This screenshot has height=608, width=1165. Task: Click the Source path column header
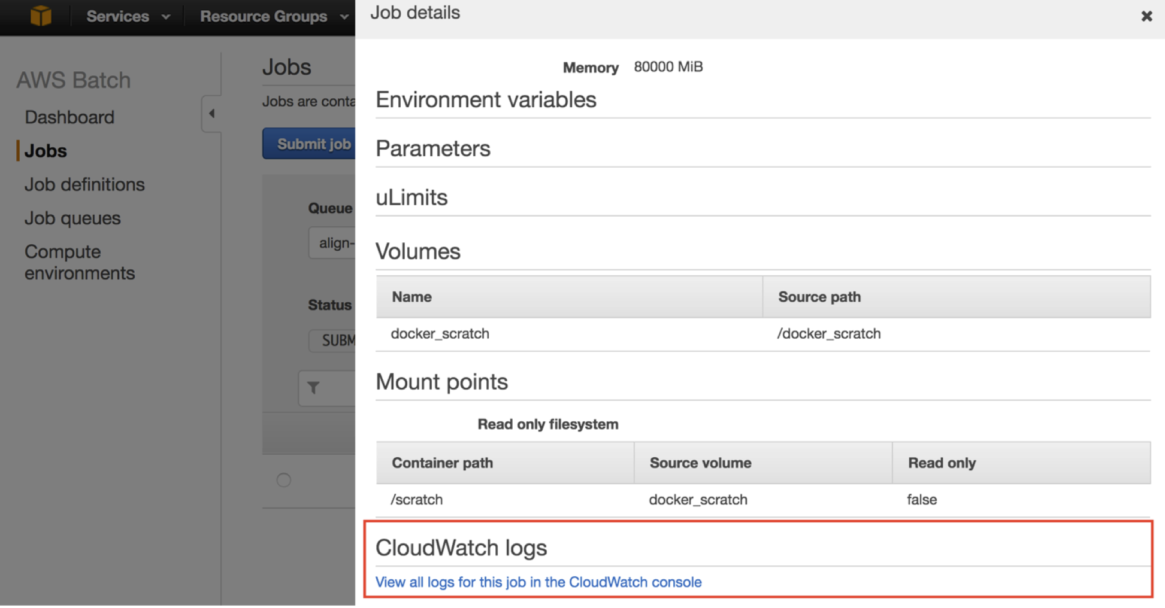click(819, 297)
